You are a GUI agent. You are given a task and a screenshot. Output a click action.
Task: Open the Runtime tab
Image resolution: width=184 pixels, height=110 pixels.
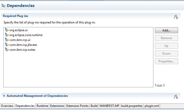coord(42,106)
